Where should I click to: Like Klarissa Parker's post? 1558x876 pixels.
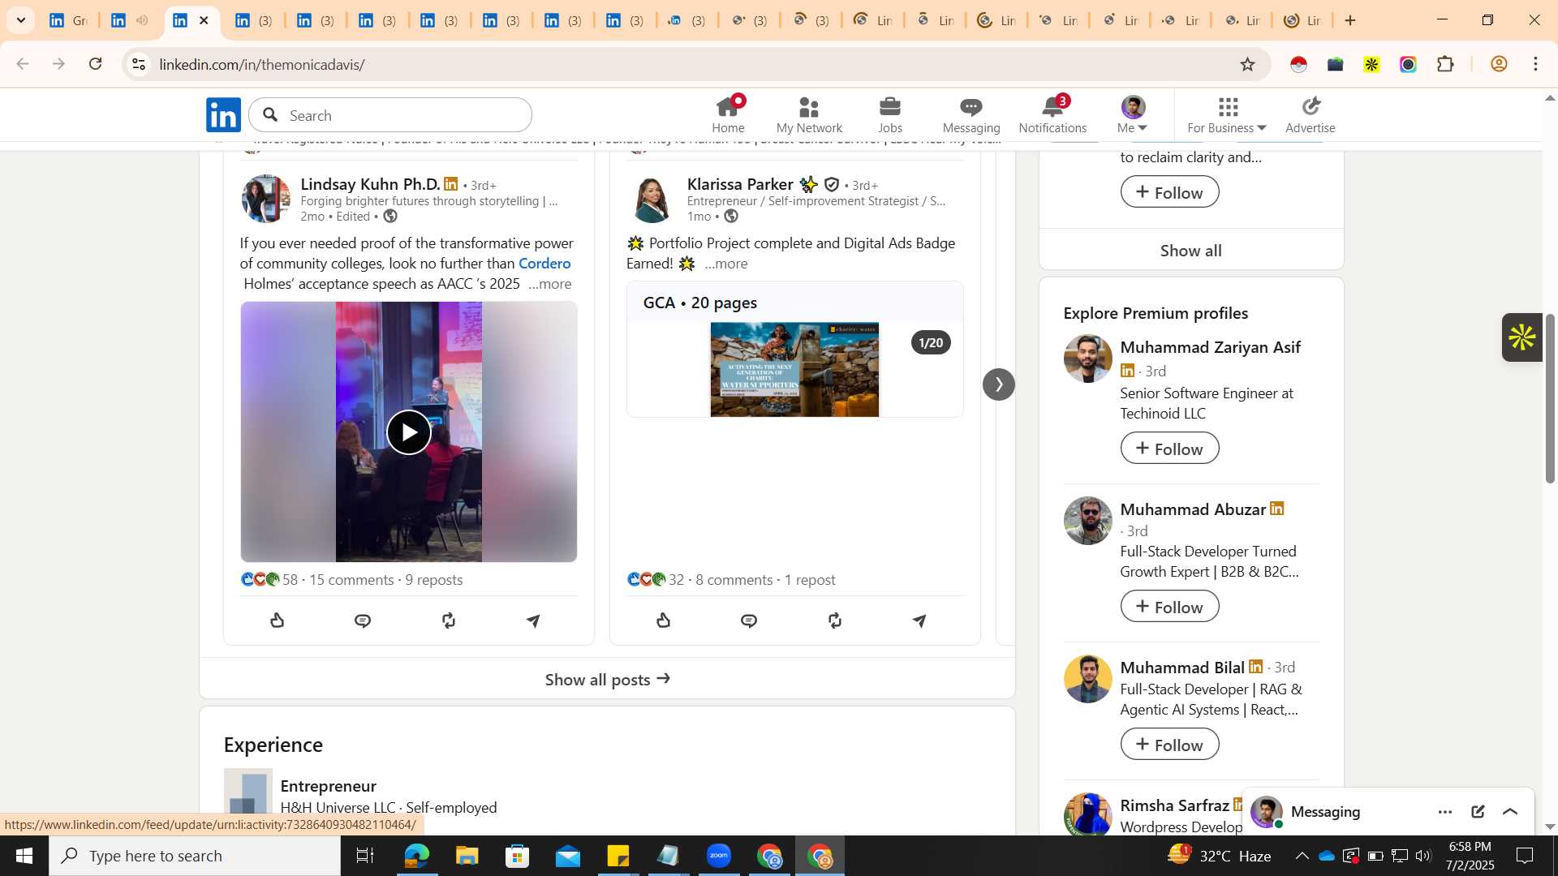pyautogui.click(x=664, y=620)
